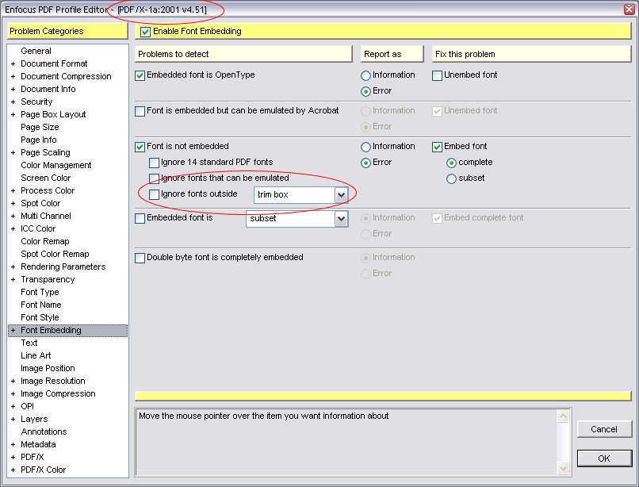Uncheck the Embed font fix option

(x=438, y=147)
